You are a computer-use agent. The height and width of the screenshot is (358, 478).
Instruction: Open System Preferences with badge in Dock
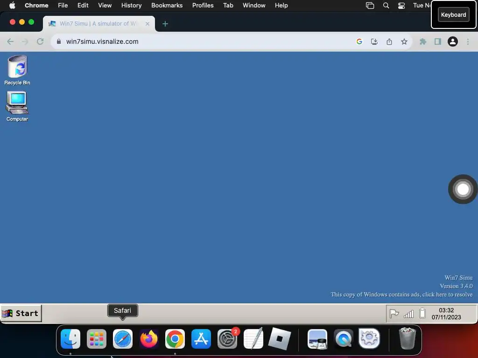tap(227, 339)
